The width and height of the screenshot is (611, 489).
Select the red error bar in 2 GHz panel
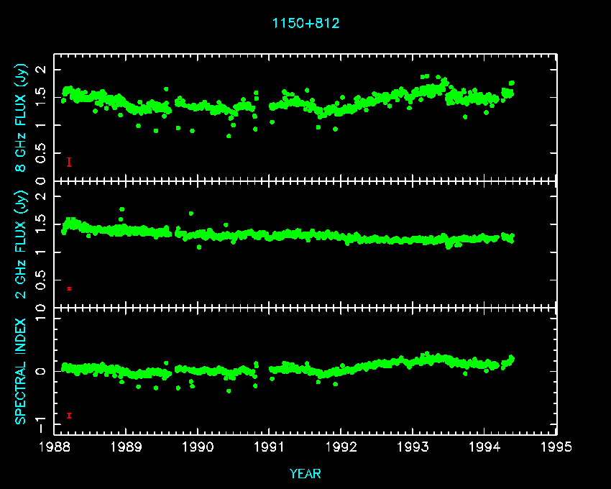tap(69, 288)
